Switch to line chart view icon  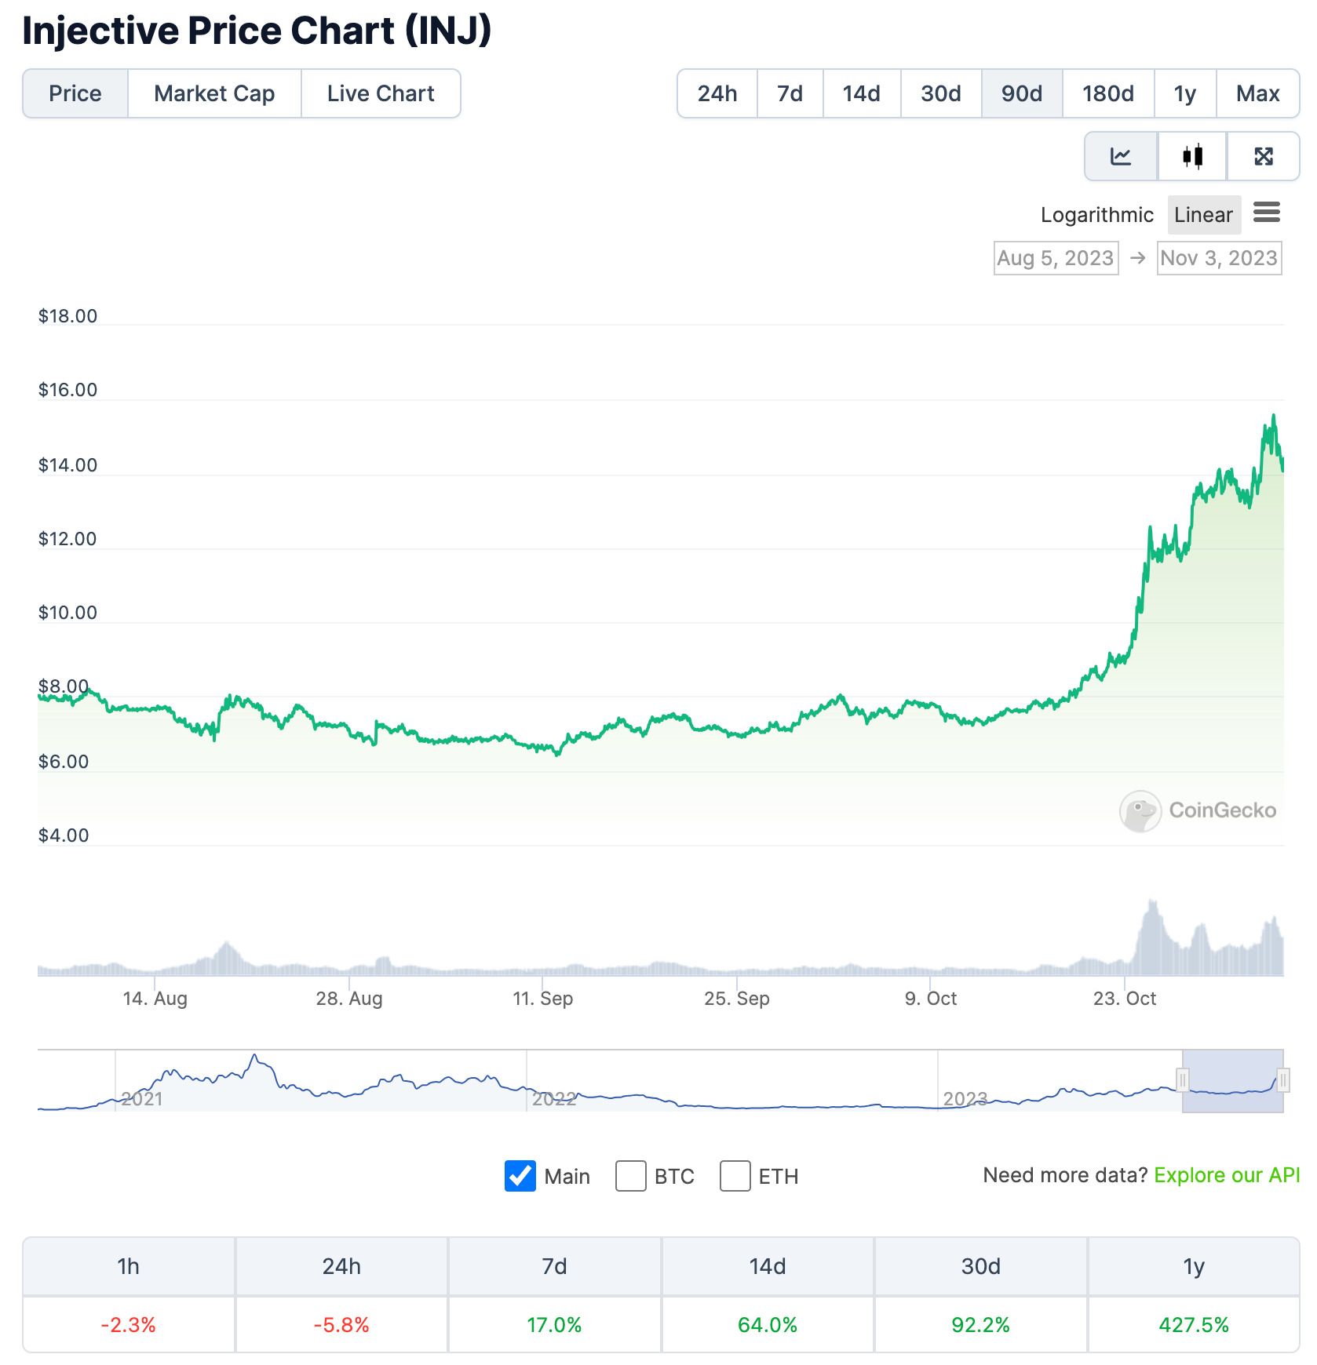[1121, 157]
